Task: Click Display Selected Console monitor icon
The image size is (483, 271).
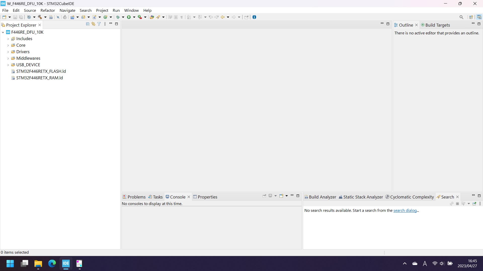Action: pos(270,196)
